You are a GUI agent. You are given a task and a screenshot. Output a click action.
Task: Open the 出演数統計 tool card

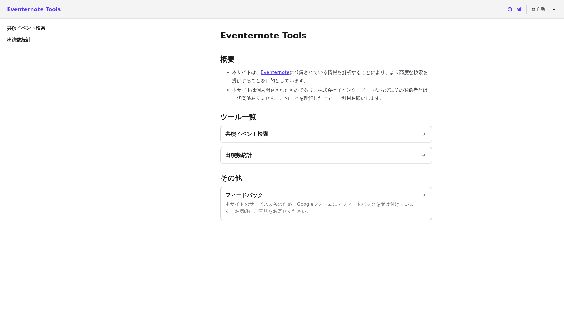pos(326,155)
